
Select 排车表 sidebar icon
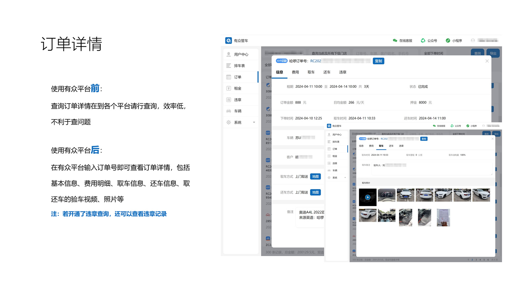(x=240, y=65)
